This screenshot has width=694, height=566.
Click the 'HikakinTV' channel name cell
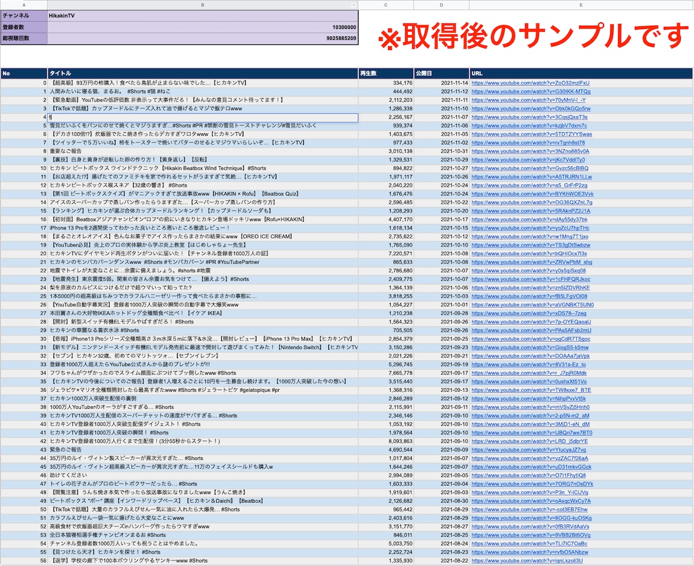203,16
